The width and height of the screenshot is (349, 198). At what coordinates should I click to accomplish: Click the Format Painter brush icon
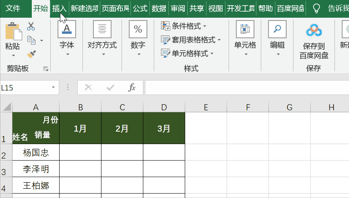tap(31, 54)
